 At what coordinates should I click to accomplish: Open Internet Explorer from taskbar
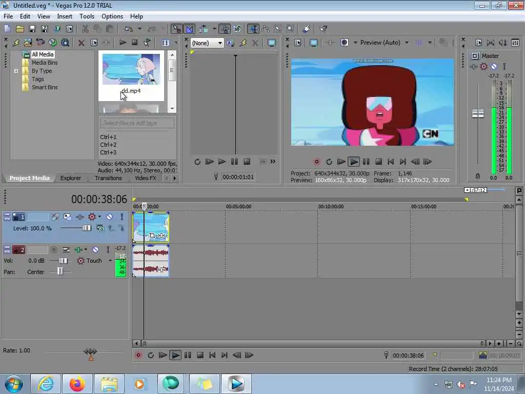point(46,384)
